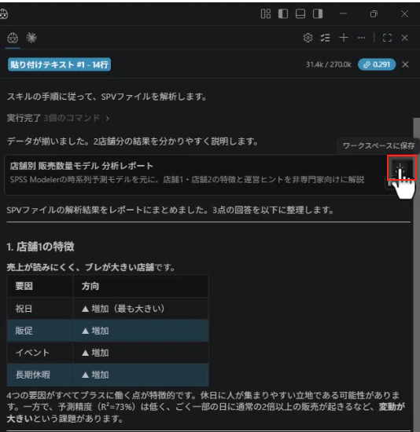The height and width of the screenshot is (432, 420).
Task: Select the 販促 table cell
Action: [x=40, y=331]
